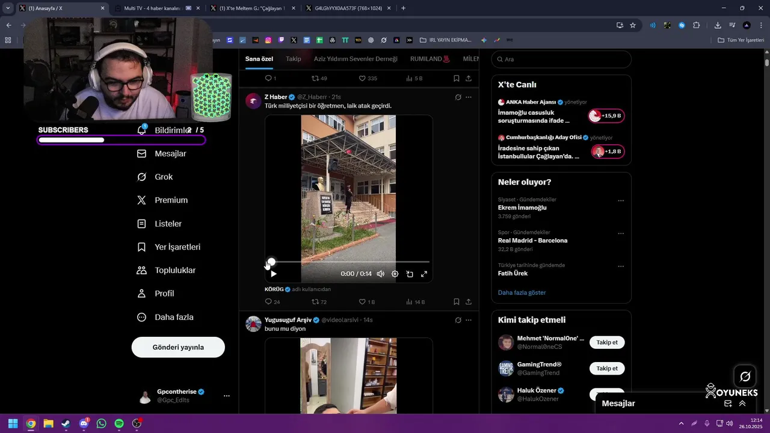Follow GamingTrend with Takip et
Viewport: 770px width, 433px height.
tap(607, 368)
